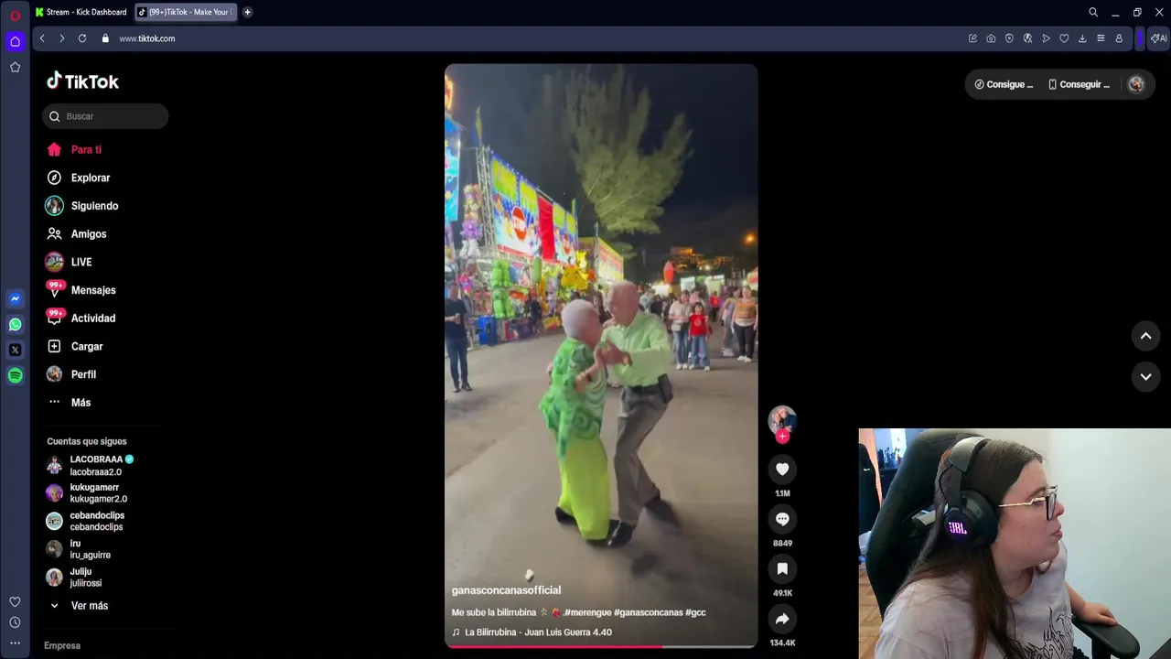The height and width of the screenshot is (659, 1171).
Task: Open X (Twitter) in Opera sidebar
Action: (x=15, y=350)
